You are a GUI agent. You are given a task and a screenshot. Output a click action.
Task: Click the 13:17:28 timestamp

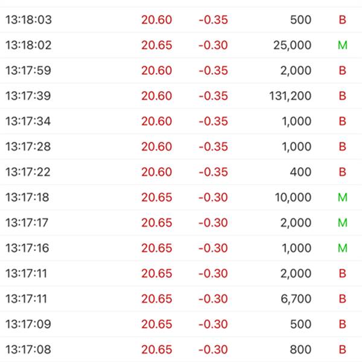click(x=28, y=147)
